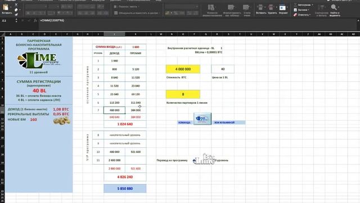Viewport: 360px width, 203px height.
Task: Open Conditional Formatting (Условное форматирование)
Action: (x=212, y=10)
